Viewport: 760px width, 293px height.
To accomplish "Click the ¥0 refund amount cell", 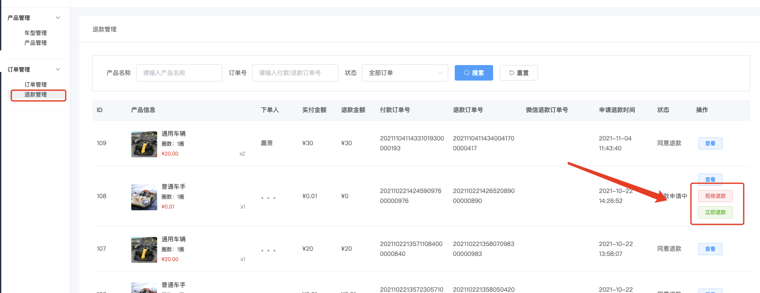I will pos(345,196).
